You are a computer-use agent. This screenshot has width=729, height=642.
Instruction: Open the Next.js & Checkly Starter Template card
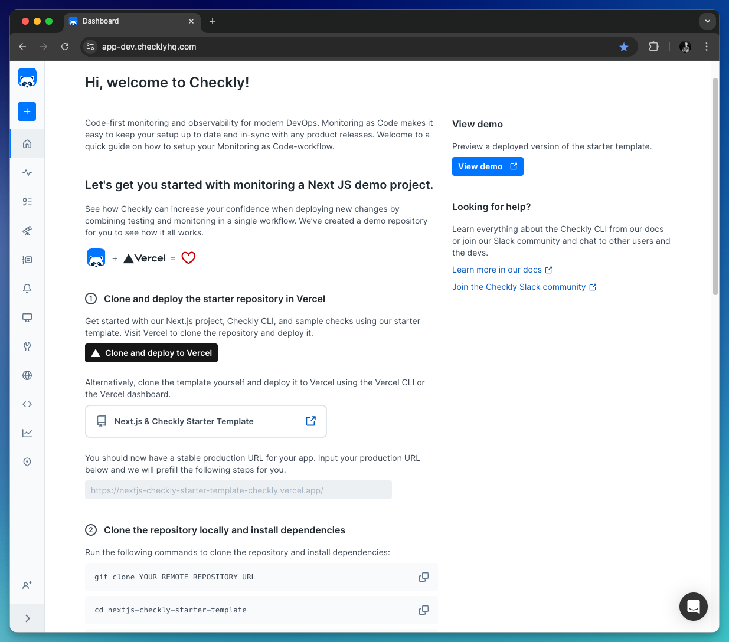(206, 421)
